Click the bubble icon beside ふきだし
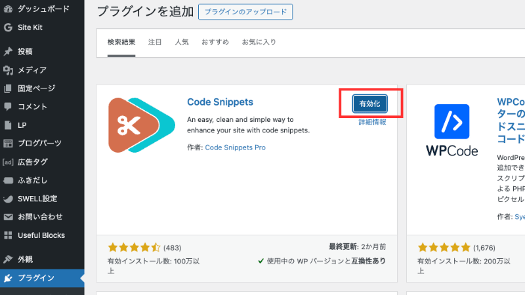The image size is (525, 295). click(x=8, y=180)
